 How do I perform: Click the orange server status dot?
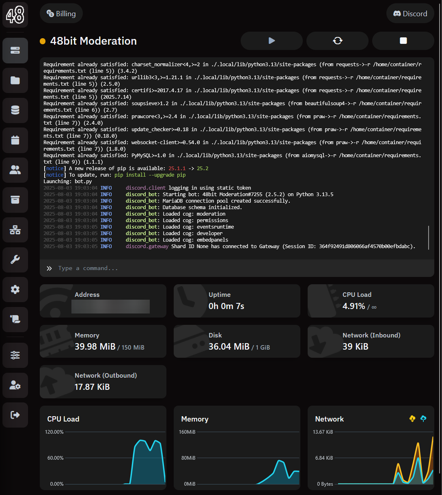[43, 41]
